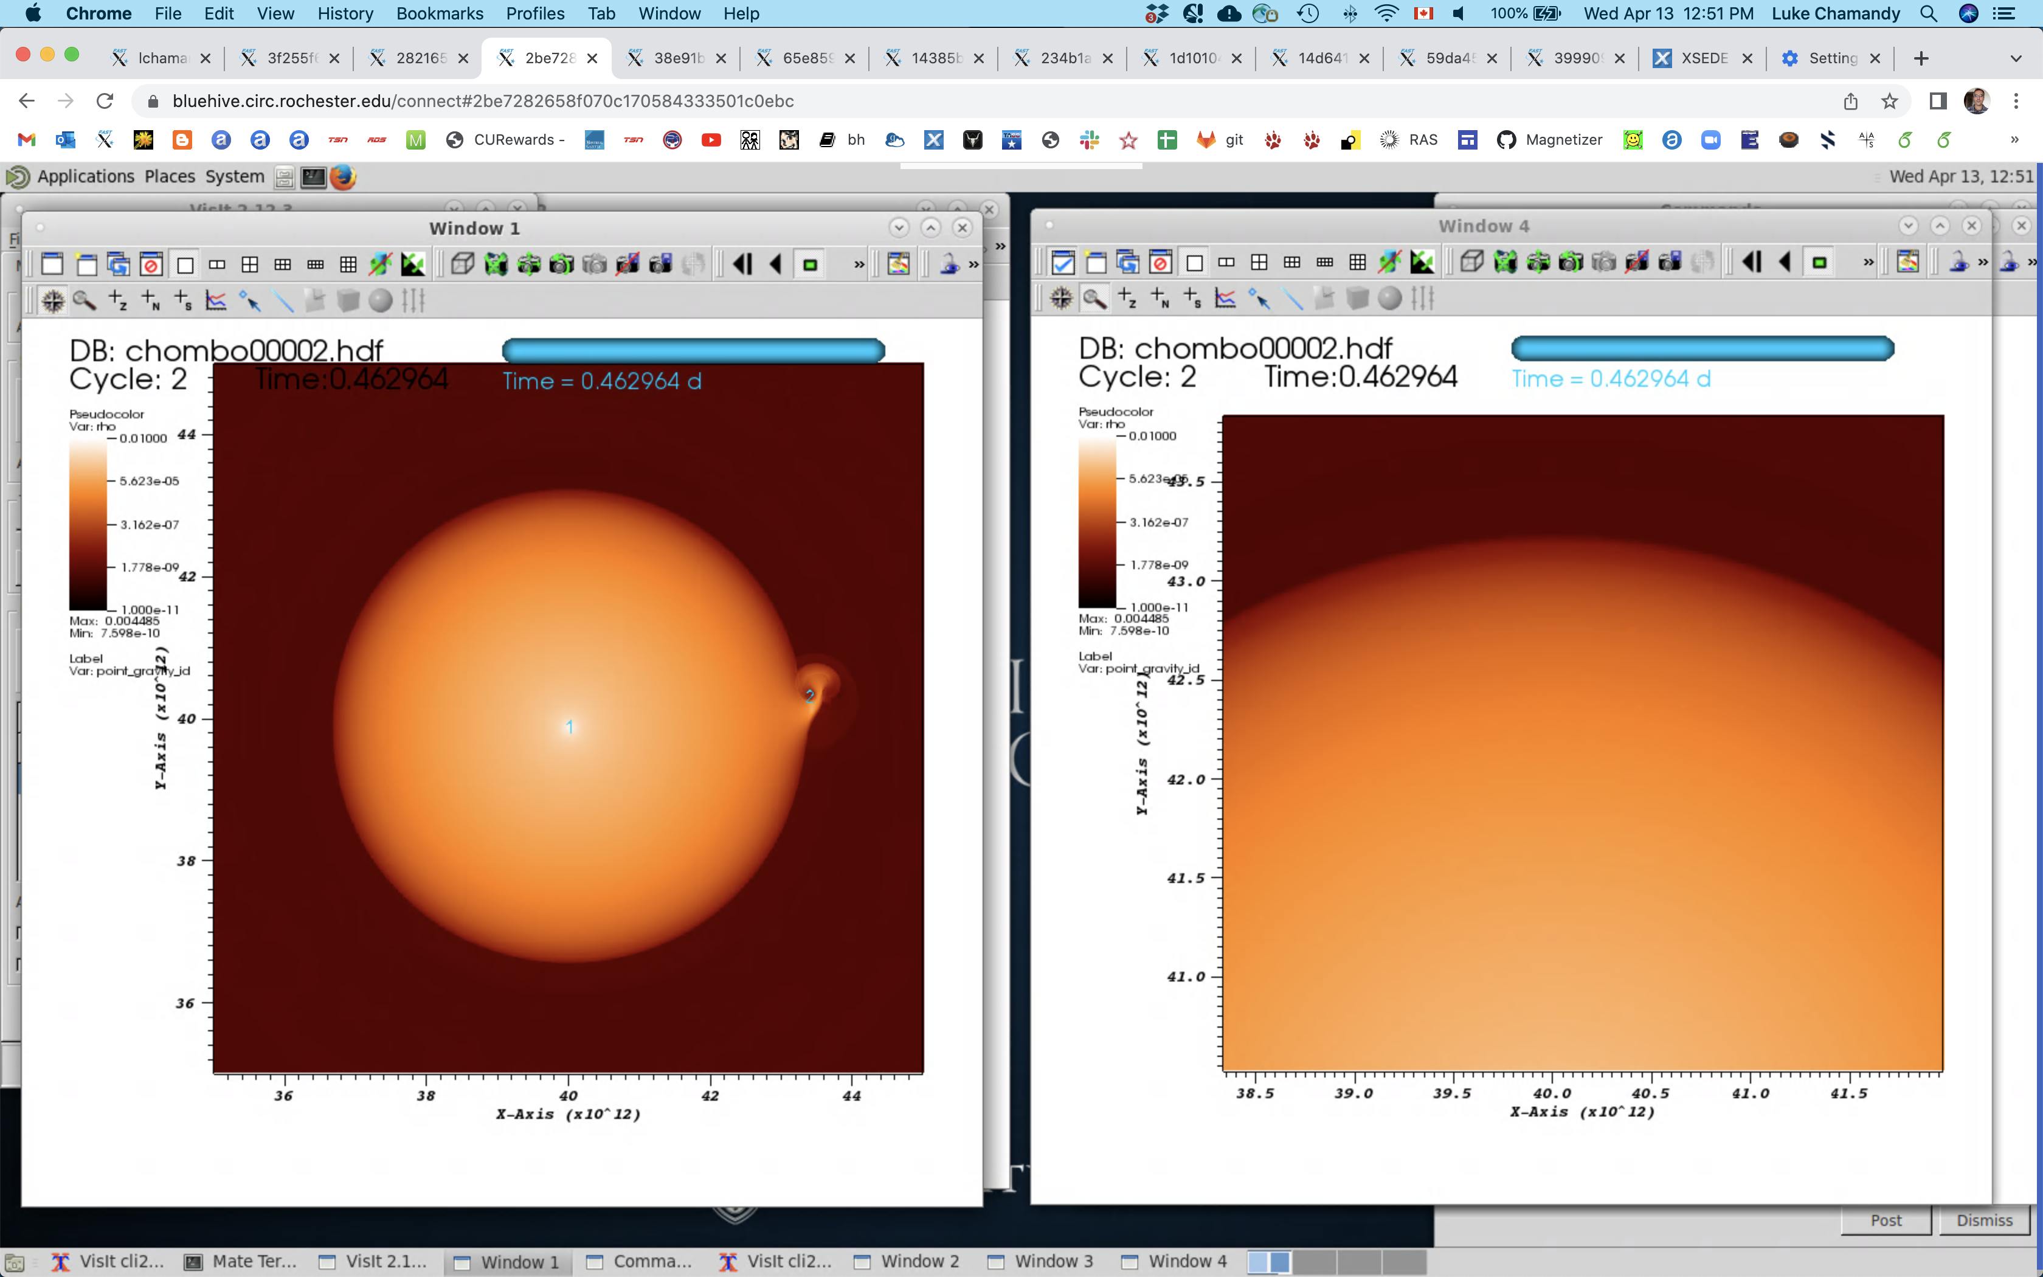Open Chrome Bookmarks menu
Image resolution: width=2043 pixels, height=1277 pixels.
coord(440,13)
